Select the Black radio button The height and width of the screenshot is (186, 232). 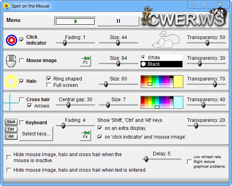click(x=143, y=64)
